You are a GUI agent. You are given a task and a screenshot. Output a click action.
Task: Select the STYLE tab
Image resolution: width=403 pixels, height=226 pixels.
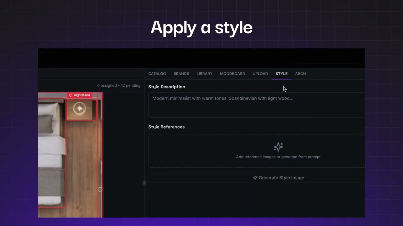281,74
